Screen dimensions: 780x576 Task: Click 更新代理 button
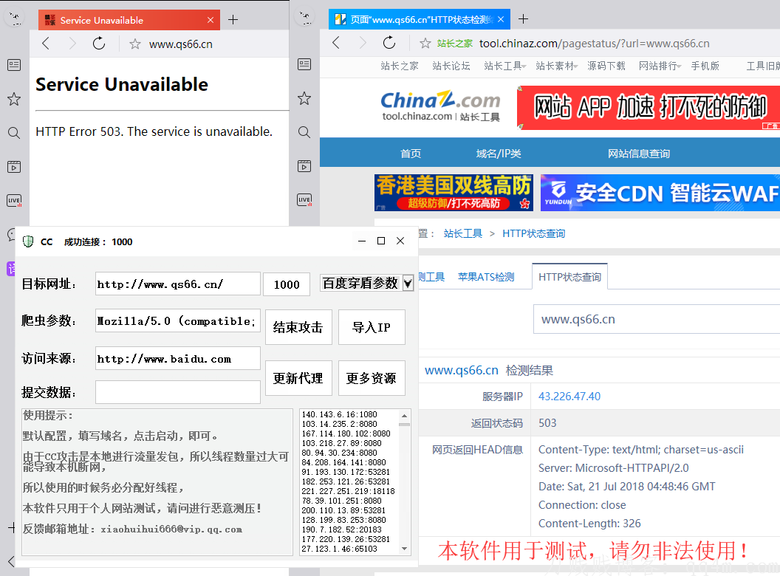[x=298, y=378]
